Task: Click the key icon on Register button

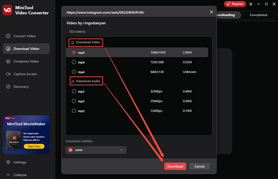Action: click(228, 4)
